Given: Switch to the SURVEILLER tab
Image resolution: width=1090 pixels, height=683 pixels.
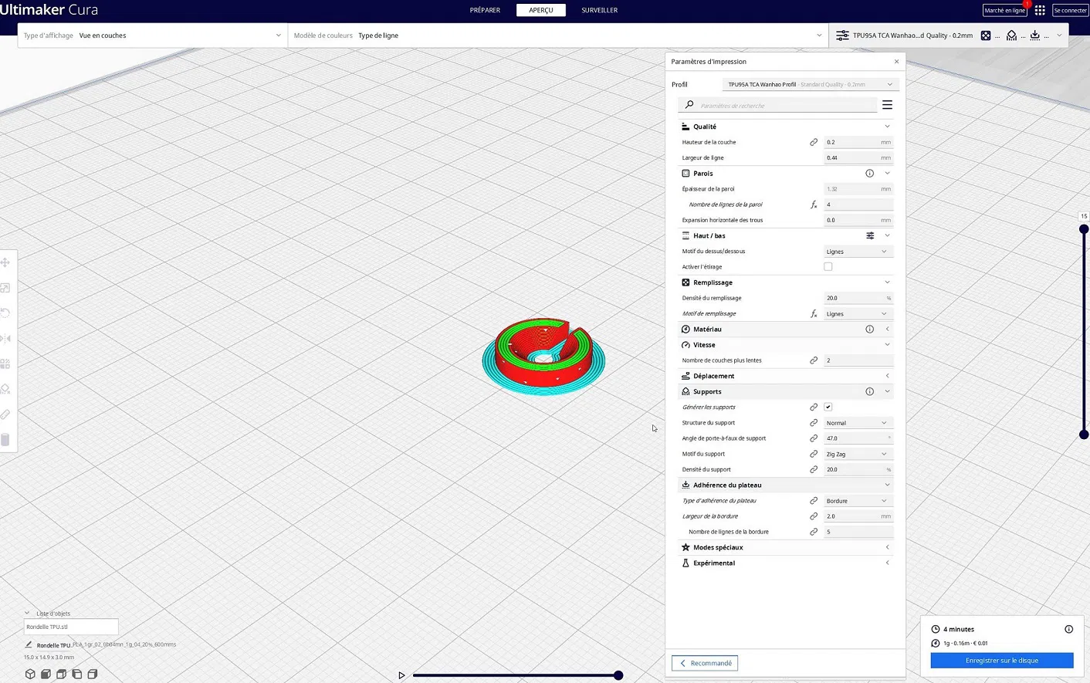Looking at the screenshot, I should (x=599, y=10).
